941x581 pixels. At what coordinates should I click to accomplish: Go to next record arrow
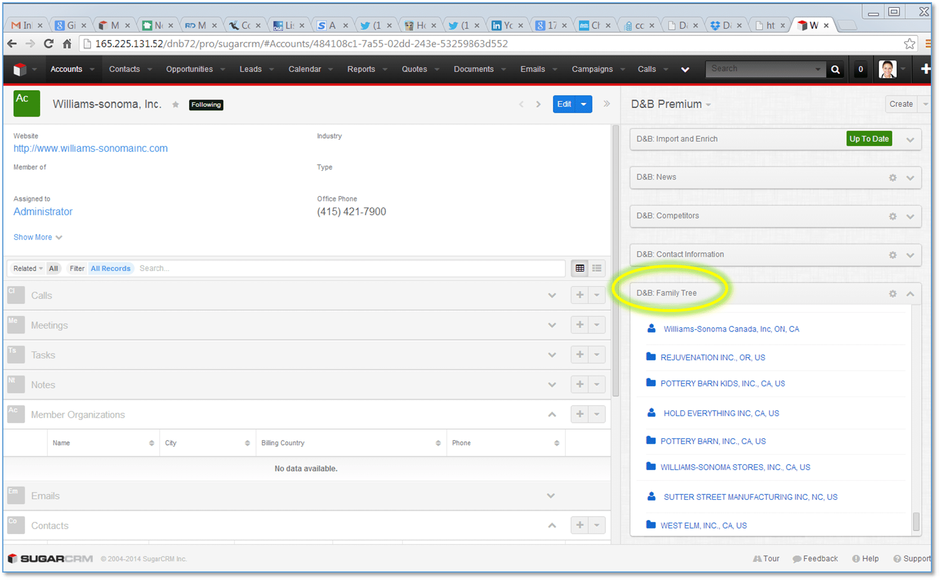[539, 104]
